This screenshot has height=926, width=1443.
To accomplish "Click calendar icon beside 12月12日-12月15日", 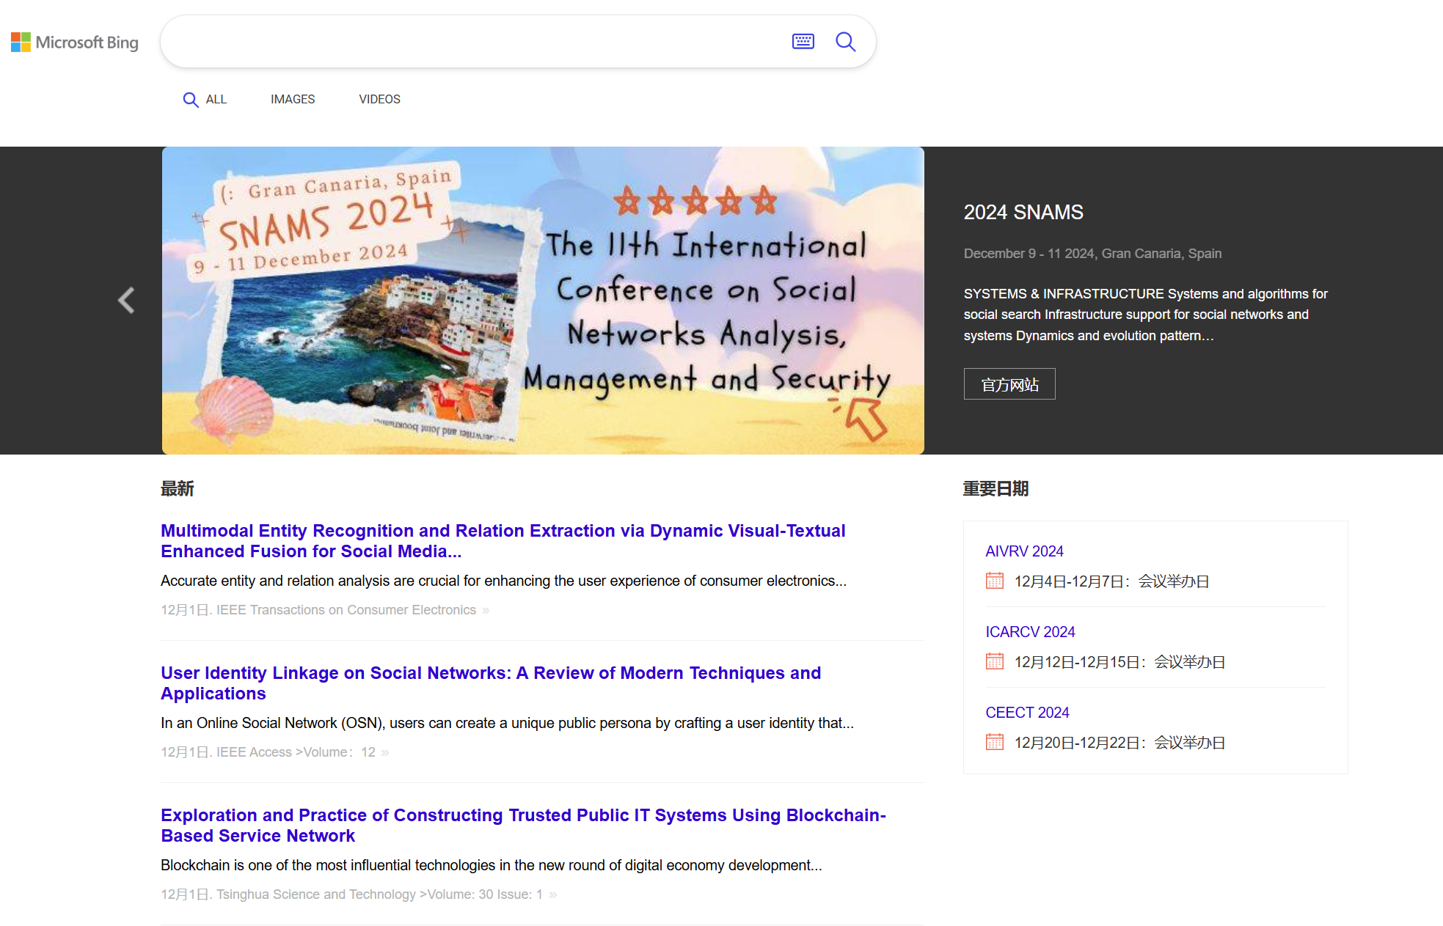I will pyautogui.click(x=995, y=661).
